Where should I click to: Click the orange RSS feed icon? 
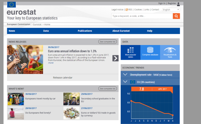pos(127,10)
